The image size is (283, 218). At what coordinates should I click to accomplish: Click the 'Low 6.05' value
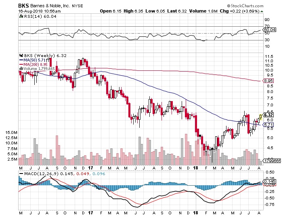(155, 11)
